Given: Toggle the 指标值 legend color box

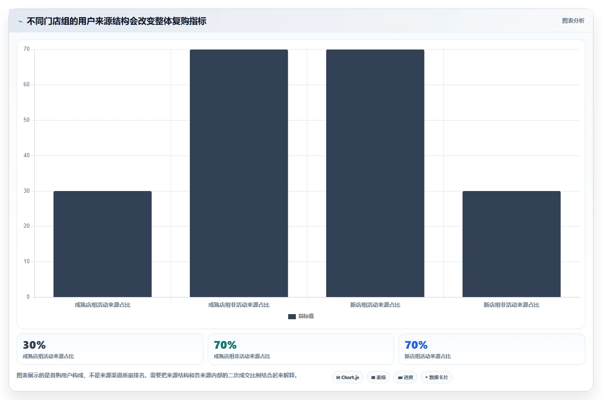Looking at the screenshot, I should point(292,317).
